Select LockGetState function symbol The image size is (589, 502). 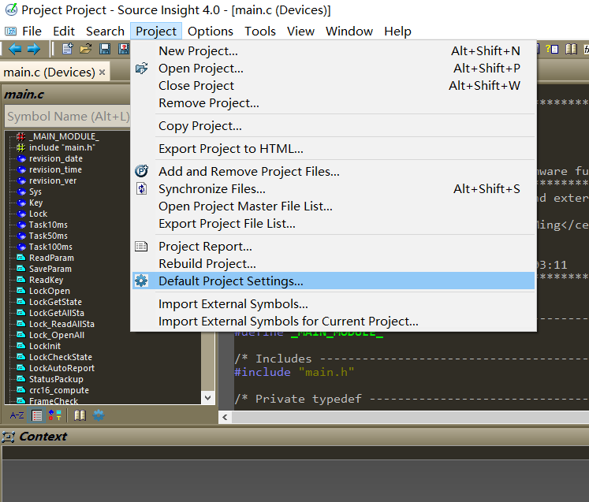pyautogui.click(x=55, y=302)
